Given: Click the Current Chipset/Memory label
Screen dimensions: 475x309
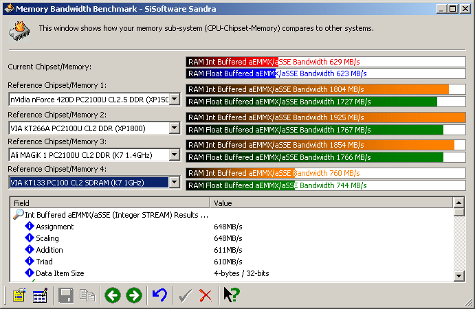Looking at the screenshot, I should [x=49, y=67].
